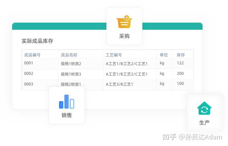
Task: Click the A工艺3/B工艺1 cell
Action: pos(119,84)
